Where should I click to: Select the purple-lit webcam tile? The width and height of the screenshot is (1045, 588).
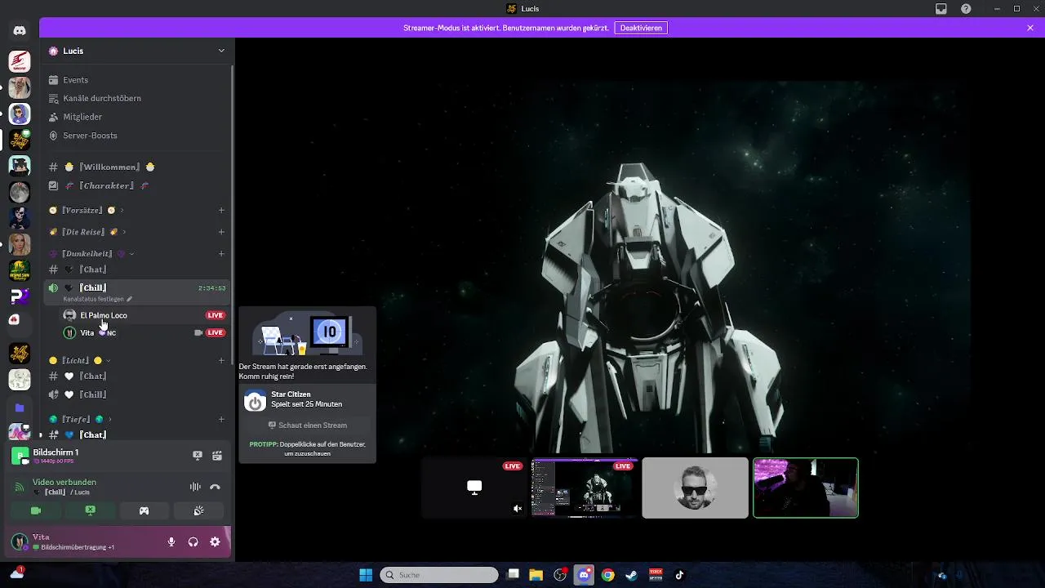(806, 488)
